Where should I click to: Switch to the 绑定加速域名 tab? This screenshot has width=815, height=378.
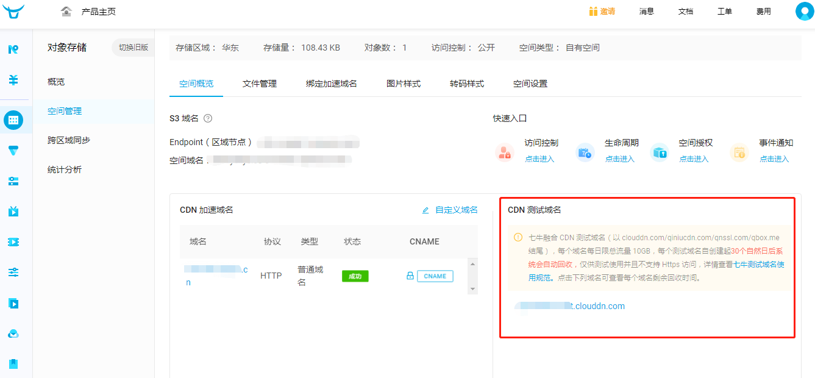click(x=332, y=84)
